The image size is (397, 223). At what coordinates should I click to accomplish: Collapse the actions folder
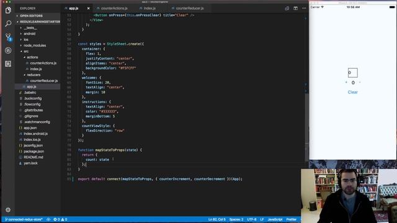(x=32, y=57)
